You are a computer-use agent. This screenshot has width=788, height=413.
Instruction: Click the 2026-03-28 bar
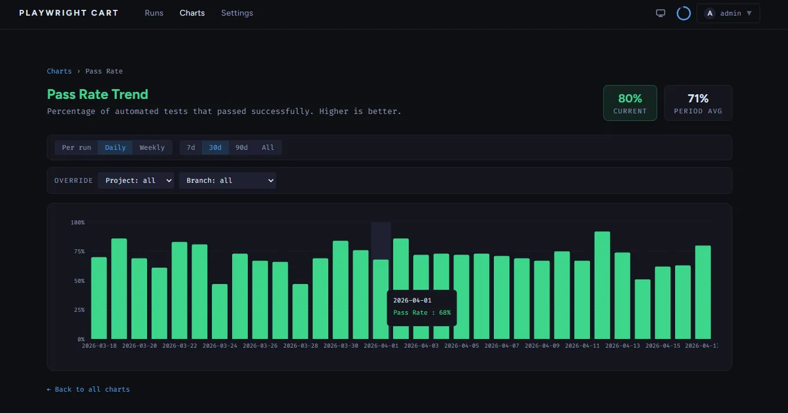tap(300, 311)
